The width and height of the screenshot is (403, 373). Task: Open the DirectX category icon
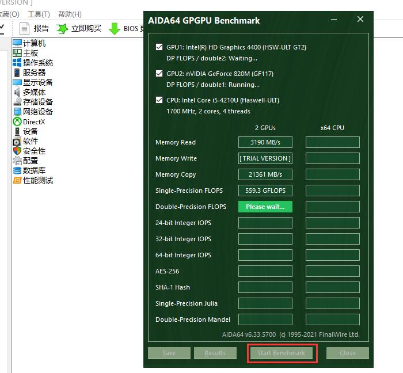point(17,121)
